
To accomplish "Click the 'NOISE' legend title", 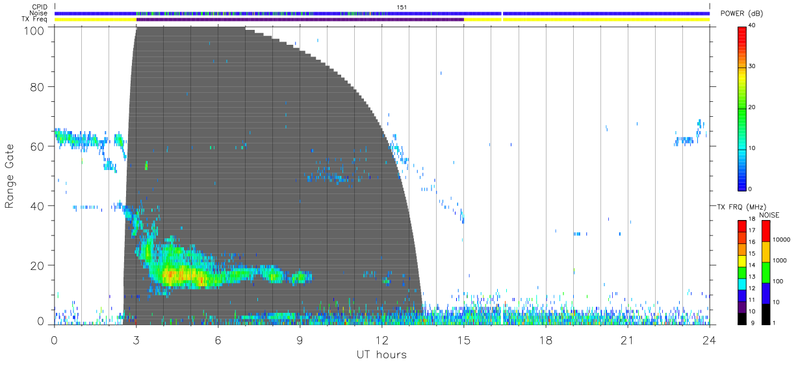I will click(x=770, y=215).
